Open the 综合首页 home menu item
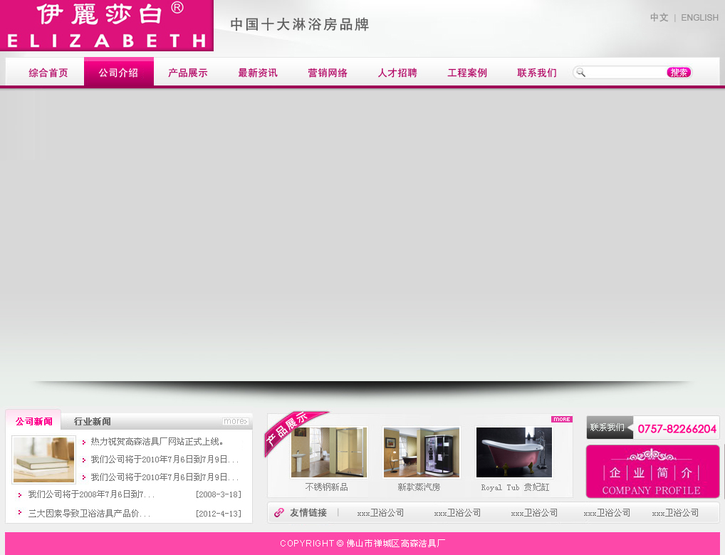 (x=48, y=73)
